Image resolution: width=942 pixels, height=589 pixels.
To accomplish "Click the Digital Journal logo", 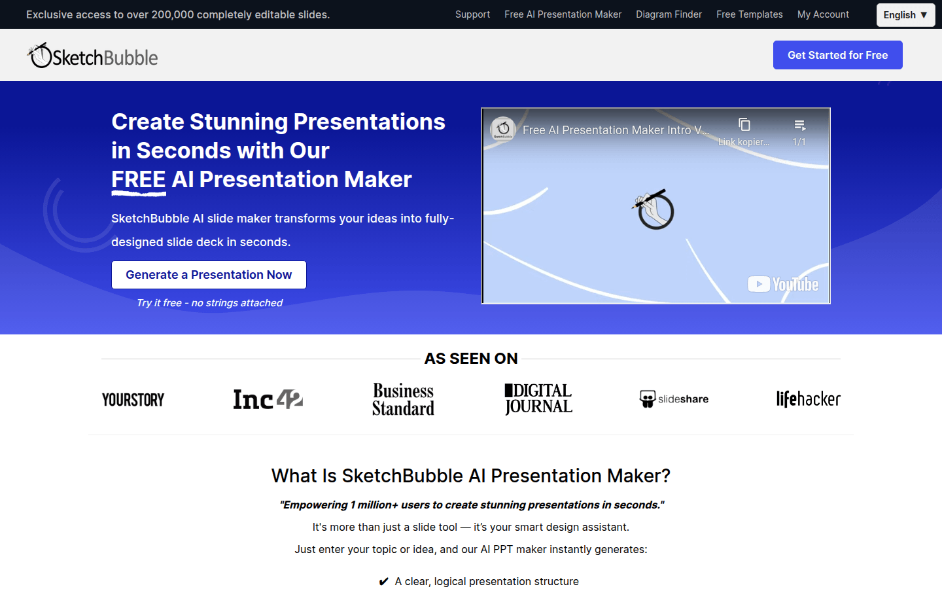I will (538, 399).
